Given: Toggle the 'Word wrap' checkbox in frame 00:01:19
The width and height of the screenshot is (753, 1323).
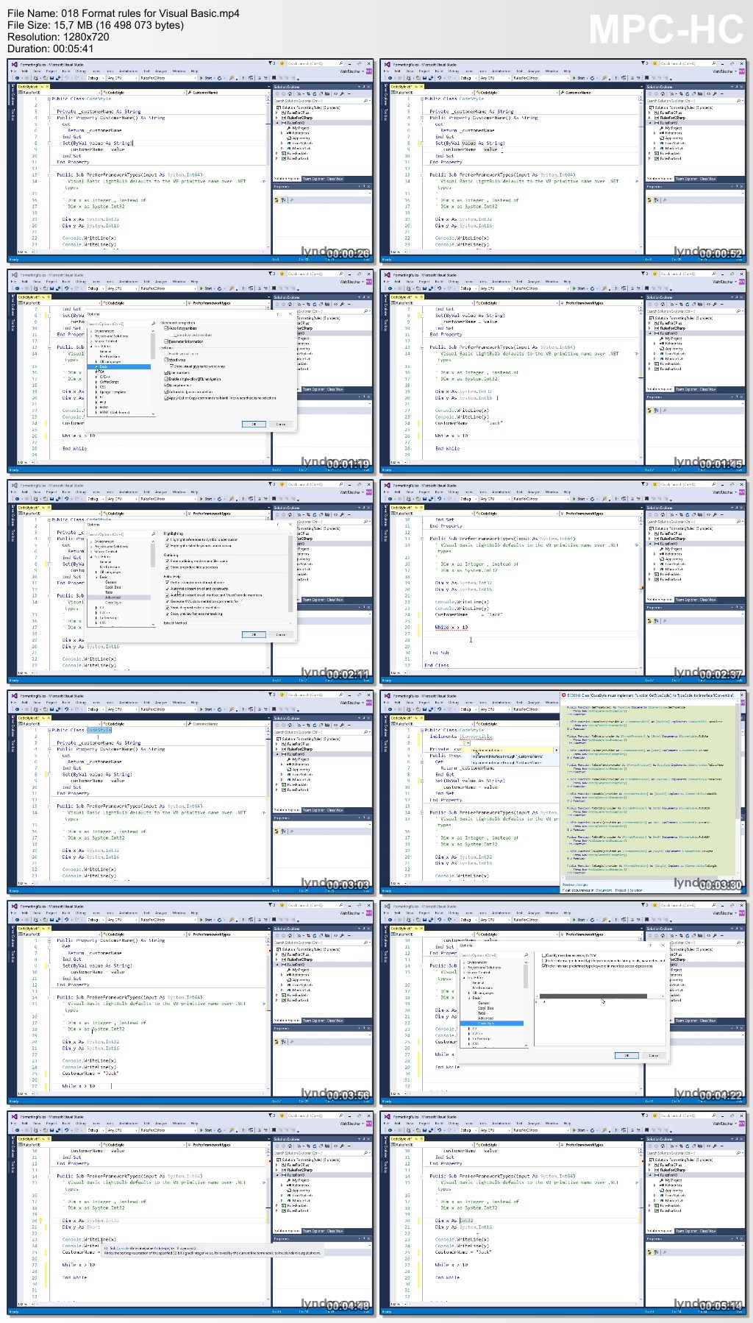Looking at the screenshot, I should [x=166, y=360].
